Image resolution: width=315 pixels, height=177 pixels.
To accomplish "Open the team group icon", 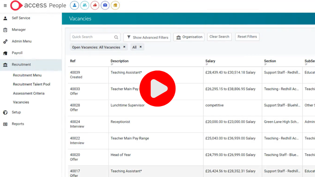I will [85, 5].
